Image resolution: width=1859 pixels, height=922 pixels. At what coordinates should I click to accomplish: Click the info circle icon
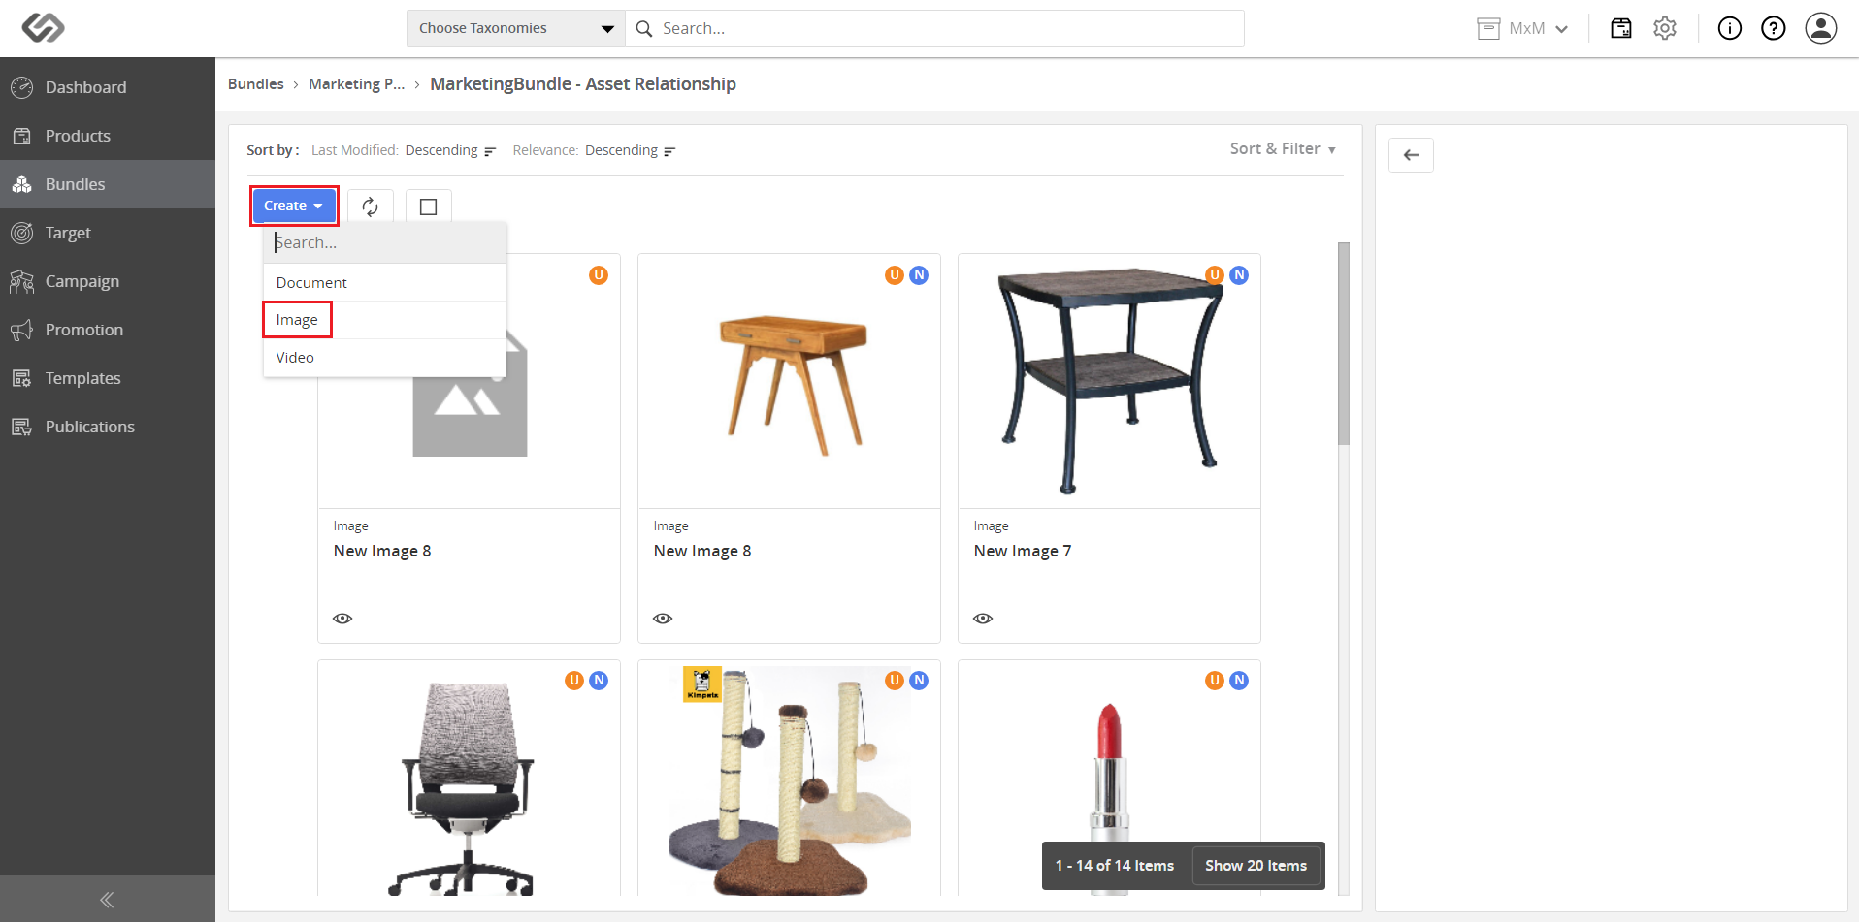[x=1730, y=28]
